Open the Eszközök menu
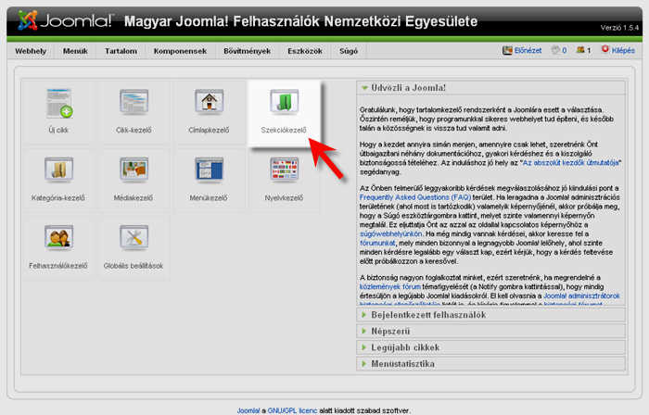Image resolution: width=649 pixels, height=415 pixels. point(305,51)
